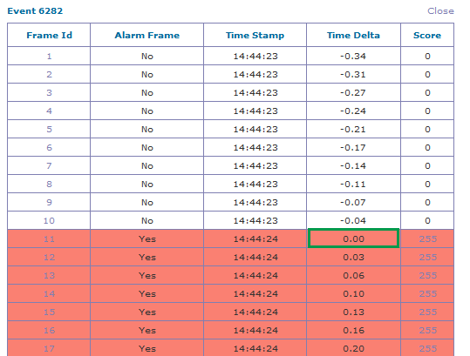Image resolution: width=470 pixels, height=356 pixels.
Task: Open frame 5 link
Action: coord(49,129)
